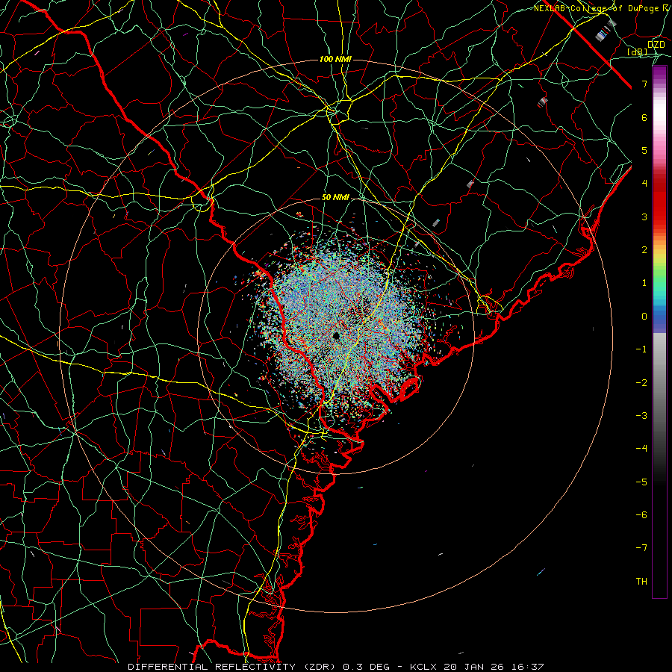Click the scale value "7" label
672x672 pixels.
point(644,84)
